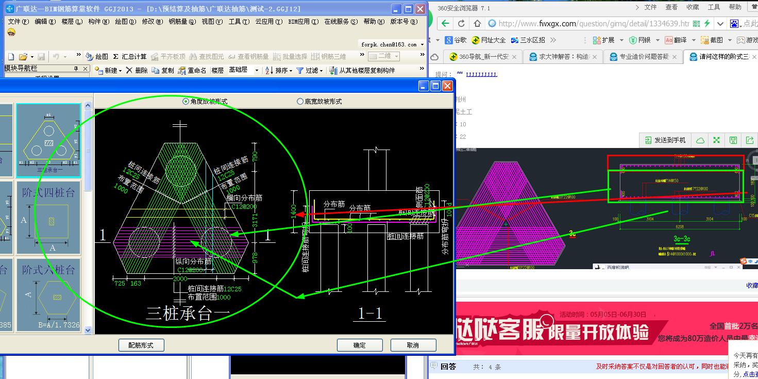
Task: Open the 文件(F) menu in GGJ2013
Action: pyautogui.click(x=18, y=22)
